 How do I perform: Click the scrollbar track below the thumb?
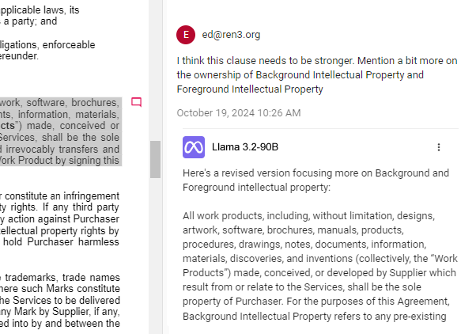(155, 253)
